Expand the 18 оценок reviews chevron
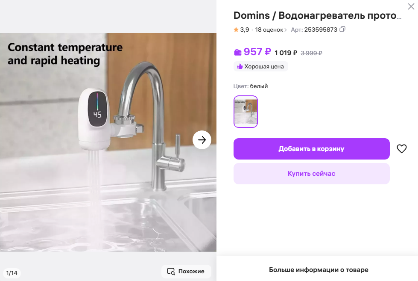Screen dimensions: 418x281 point(286,30)
